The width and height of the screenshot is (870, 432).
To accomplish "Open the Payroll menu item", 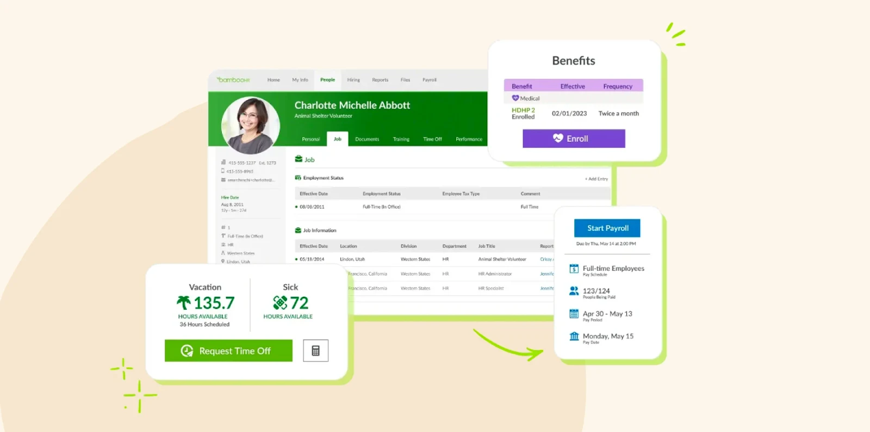I will click(x=430, y=80).
